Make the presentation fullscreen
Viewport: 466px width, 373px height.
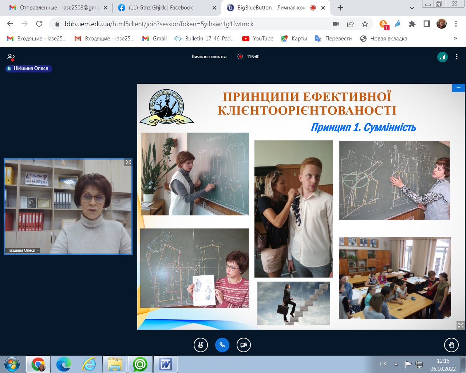[x=461, y=325]
